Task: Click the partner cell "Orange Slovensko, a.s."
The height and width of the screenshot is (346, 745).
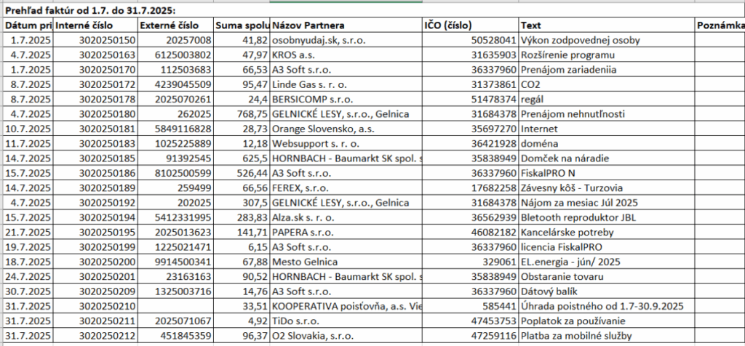Action: pos(346,129)
